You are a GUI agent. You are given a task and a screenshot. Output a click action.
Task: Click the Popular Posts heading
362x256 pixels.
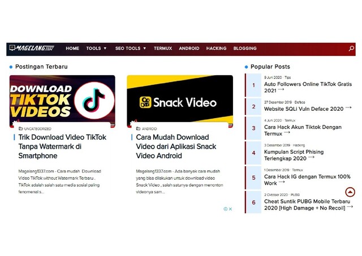click(x=270, y=67)
